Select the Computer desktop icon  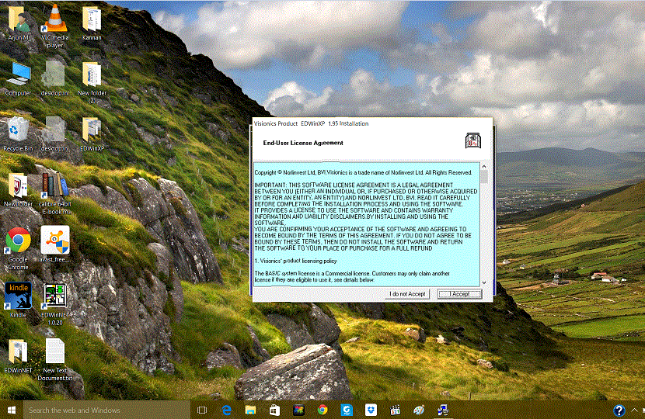(18, 79)
